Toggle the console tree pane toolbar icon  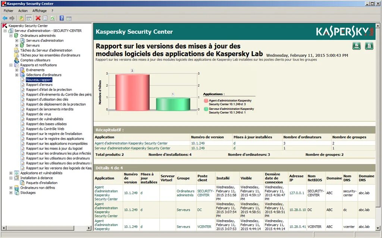pyautogui.click(x=29, y=18)
